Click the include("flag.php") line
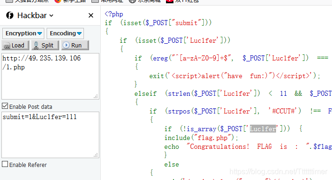 [201, 138]
